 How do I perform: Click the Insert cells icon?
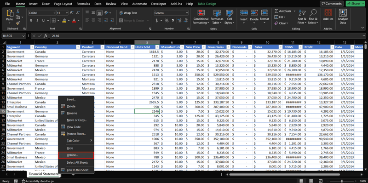(x=244, y=13)
